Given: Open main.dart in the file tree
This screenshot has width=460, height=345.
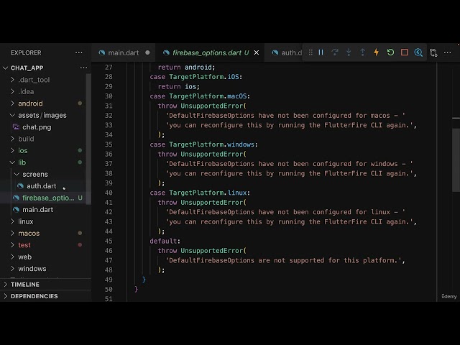Looking at the screenshot, I should [37, 210].
